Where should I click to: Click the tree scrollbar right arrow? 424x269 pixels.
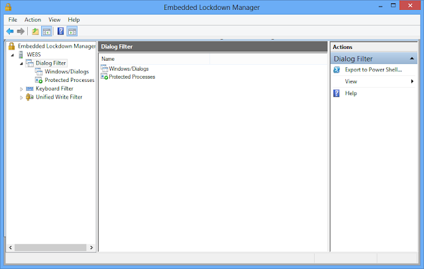(x=91, y=247)
